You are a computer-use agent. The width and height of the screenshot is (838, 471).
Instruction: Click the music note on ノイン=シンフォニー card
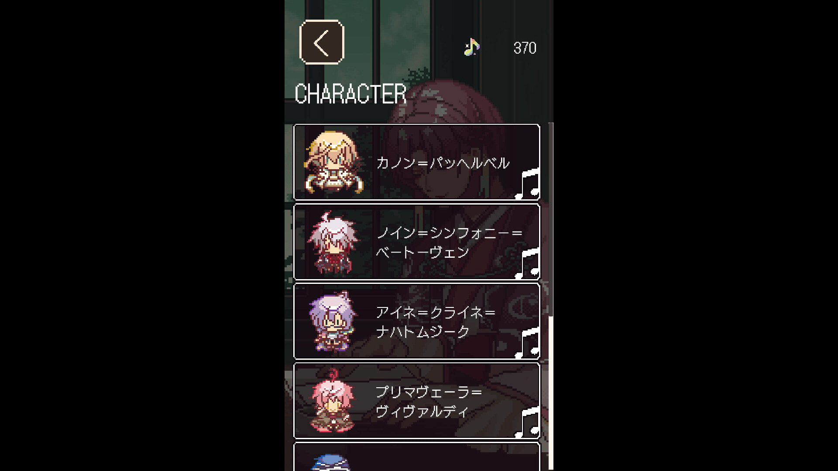[x=528, y=263]
